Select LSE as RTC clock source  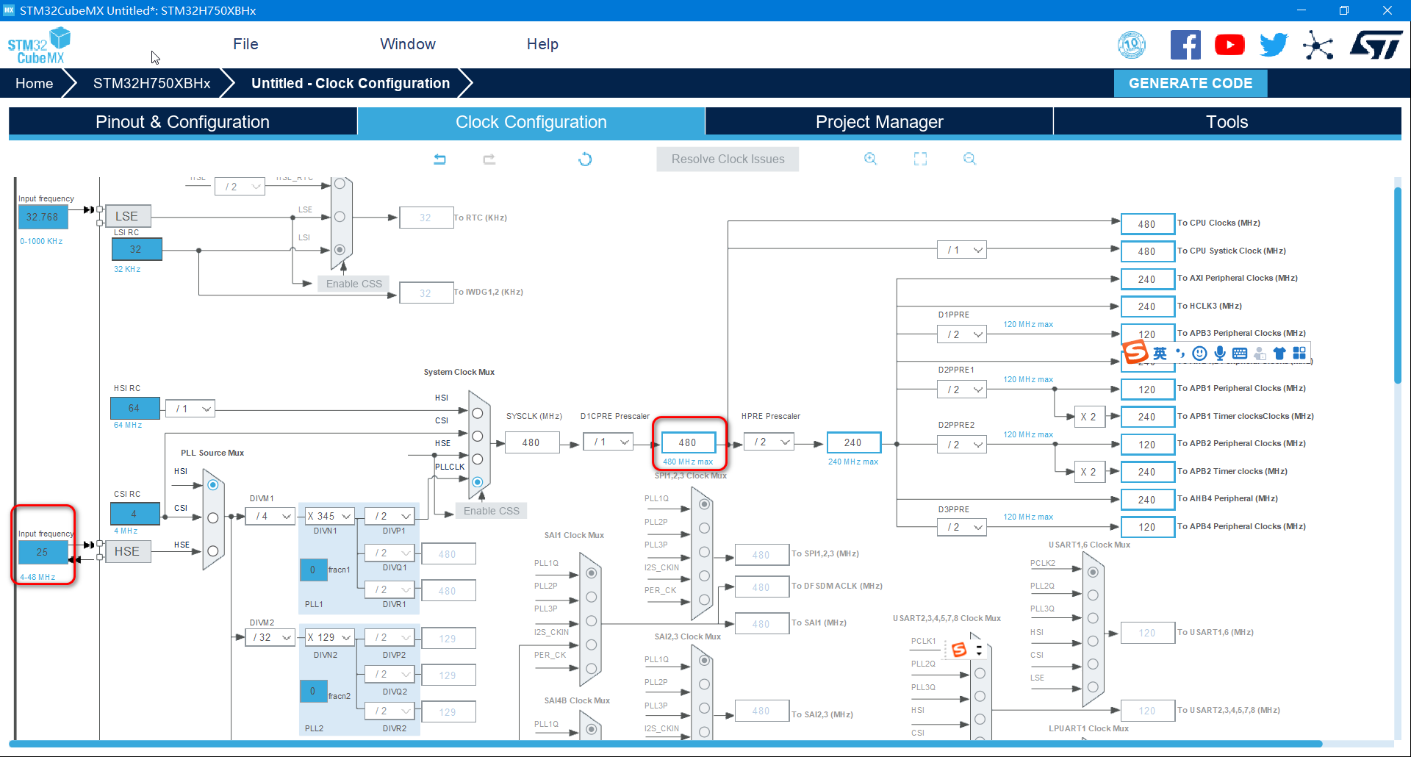[x=340, y=217]
